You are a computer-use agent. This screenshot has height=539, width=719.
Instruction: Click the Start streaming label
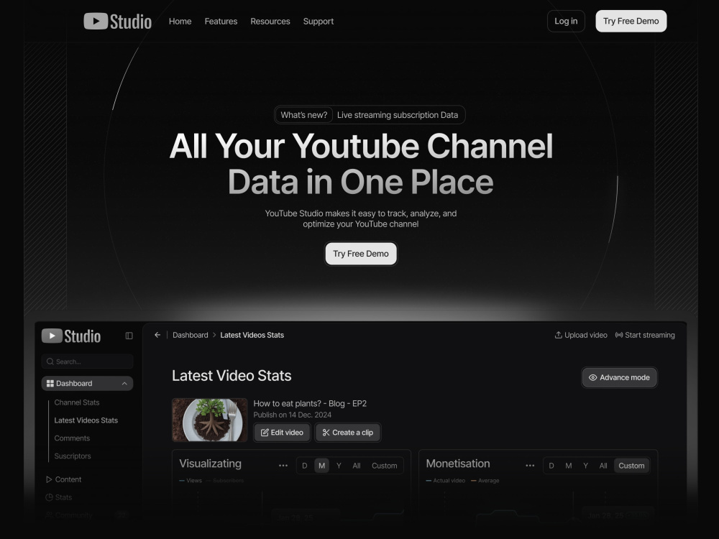[x=650, y=335]
